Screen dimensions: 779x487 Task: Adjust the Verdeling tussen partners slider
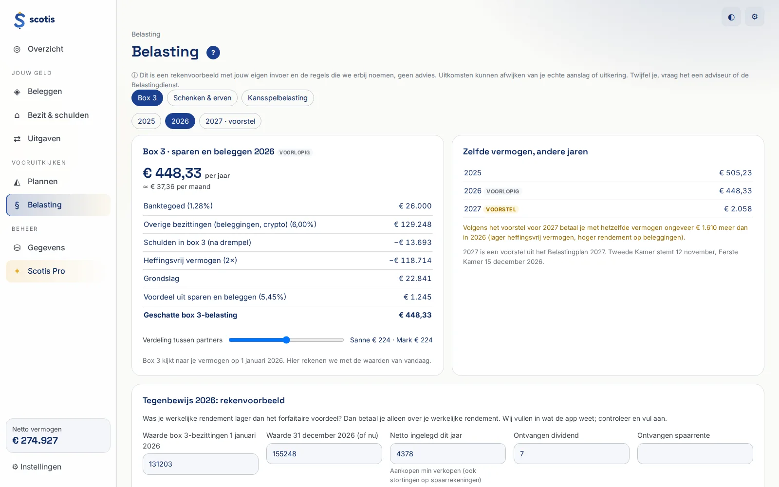point(286,340)
